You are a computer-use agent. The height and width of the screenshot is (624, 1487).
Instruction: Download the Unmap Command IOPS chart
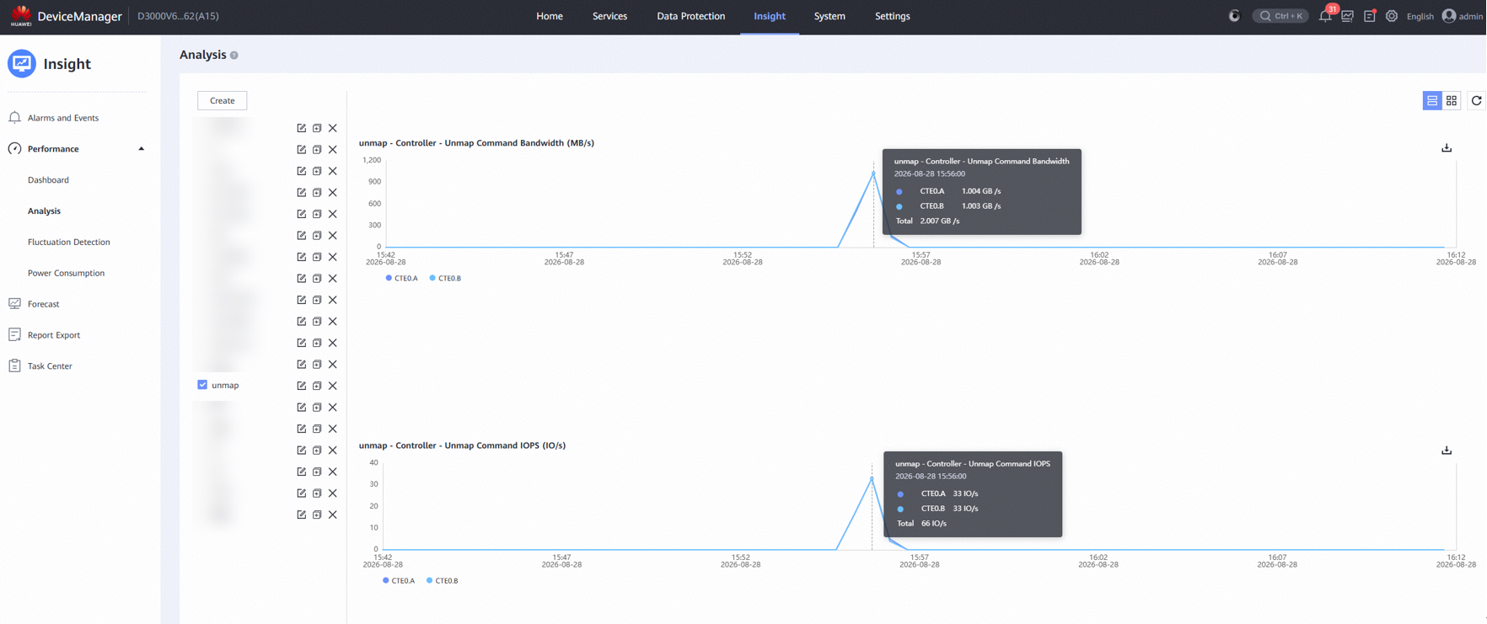point(1447,451)
